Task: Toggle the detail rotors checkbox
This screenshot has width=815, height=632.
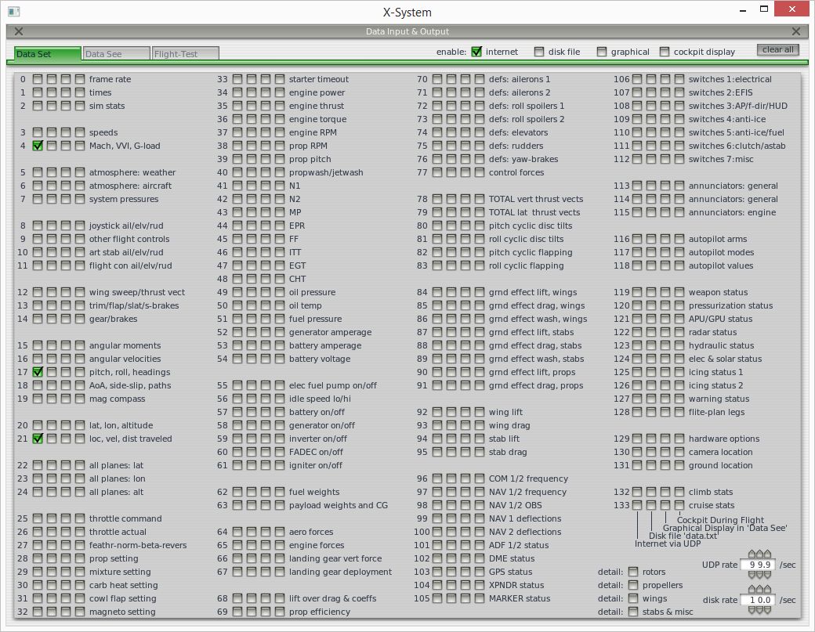Action: 633,572
